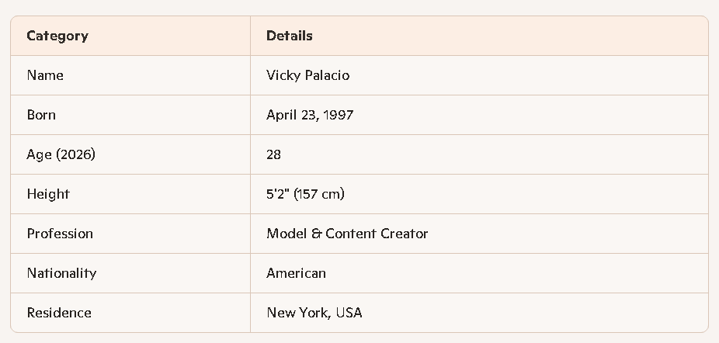Click USA in the Residence details

(349, 313)
